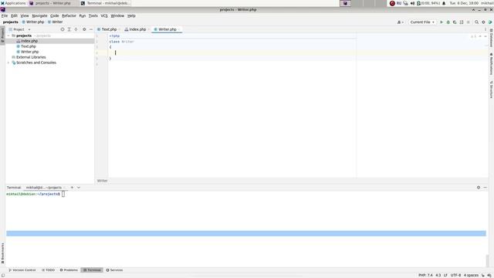494x278 pixels.
Task: Open Terminal panel settings gear
Action: click(x=479, y=188)
